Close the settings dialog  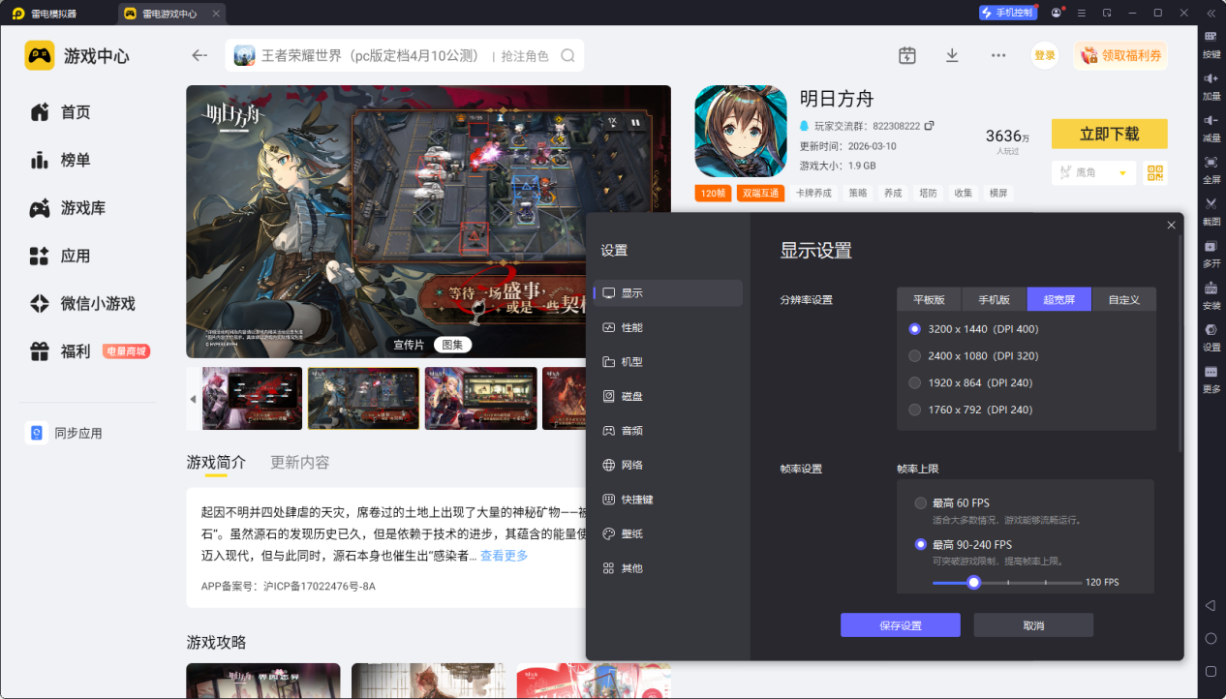click(x=1171, y=225)
